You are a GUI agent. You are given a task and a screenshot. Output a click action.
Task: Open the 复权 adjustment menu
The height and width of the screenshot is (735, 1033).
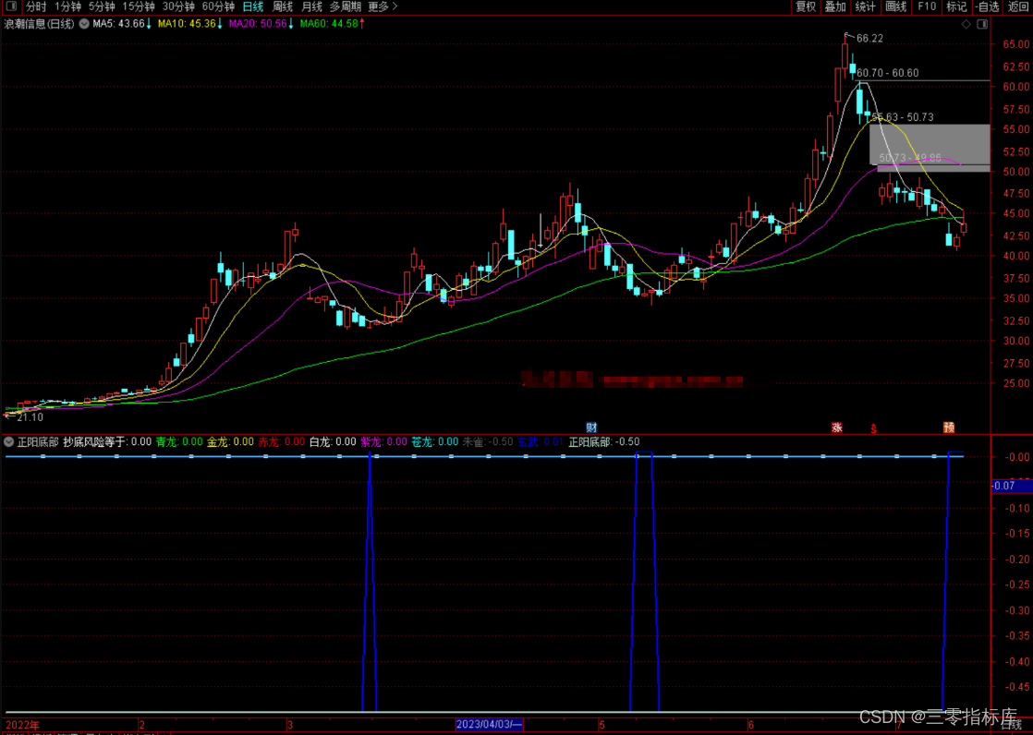806,6
